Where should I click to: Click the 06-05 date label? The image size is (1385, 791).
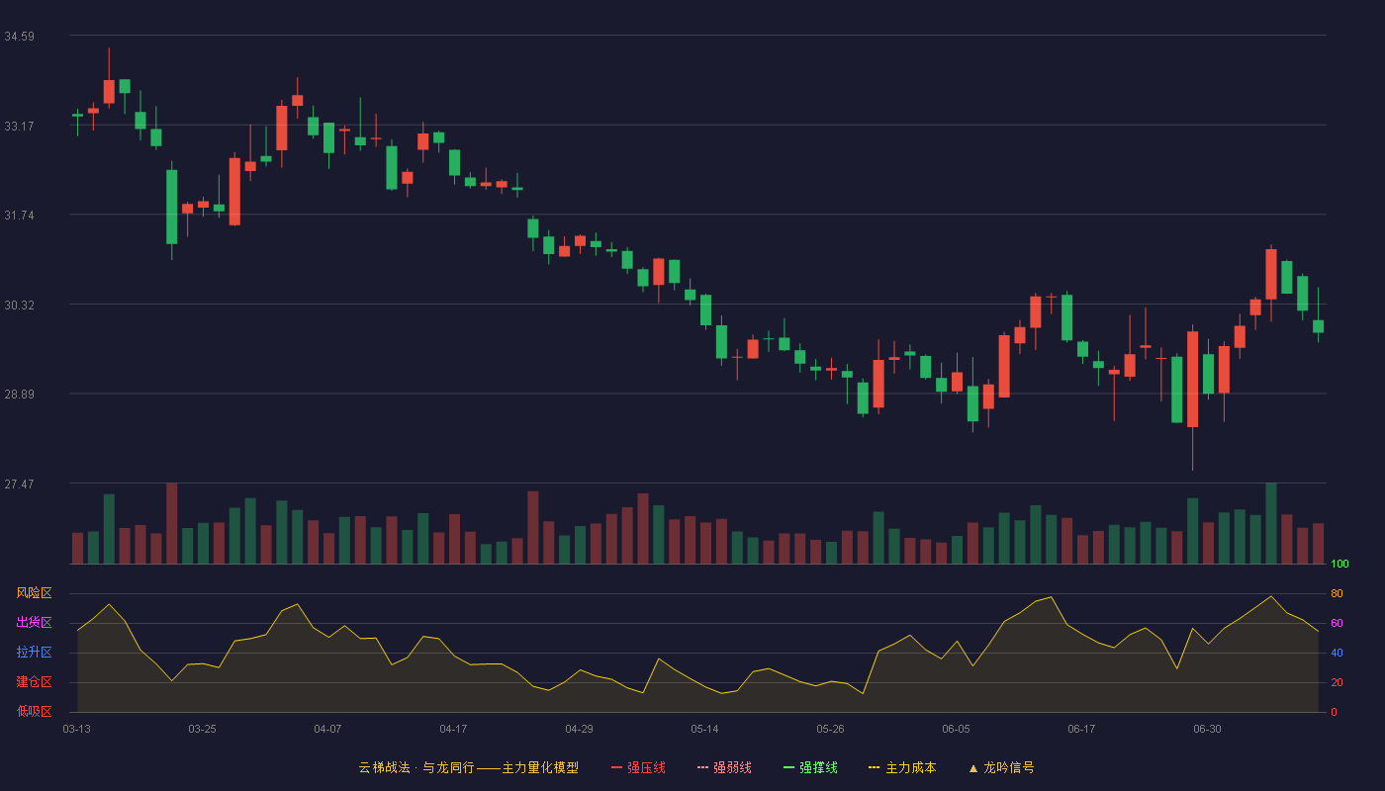click(x=956, y=729)
